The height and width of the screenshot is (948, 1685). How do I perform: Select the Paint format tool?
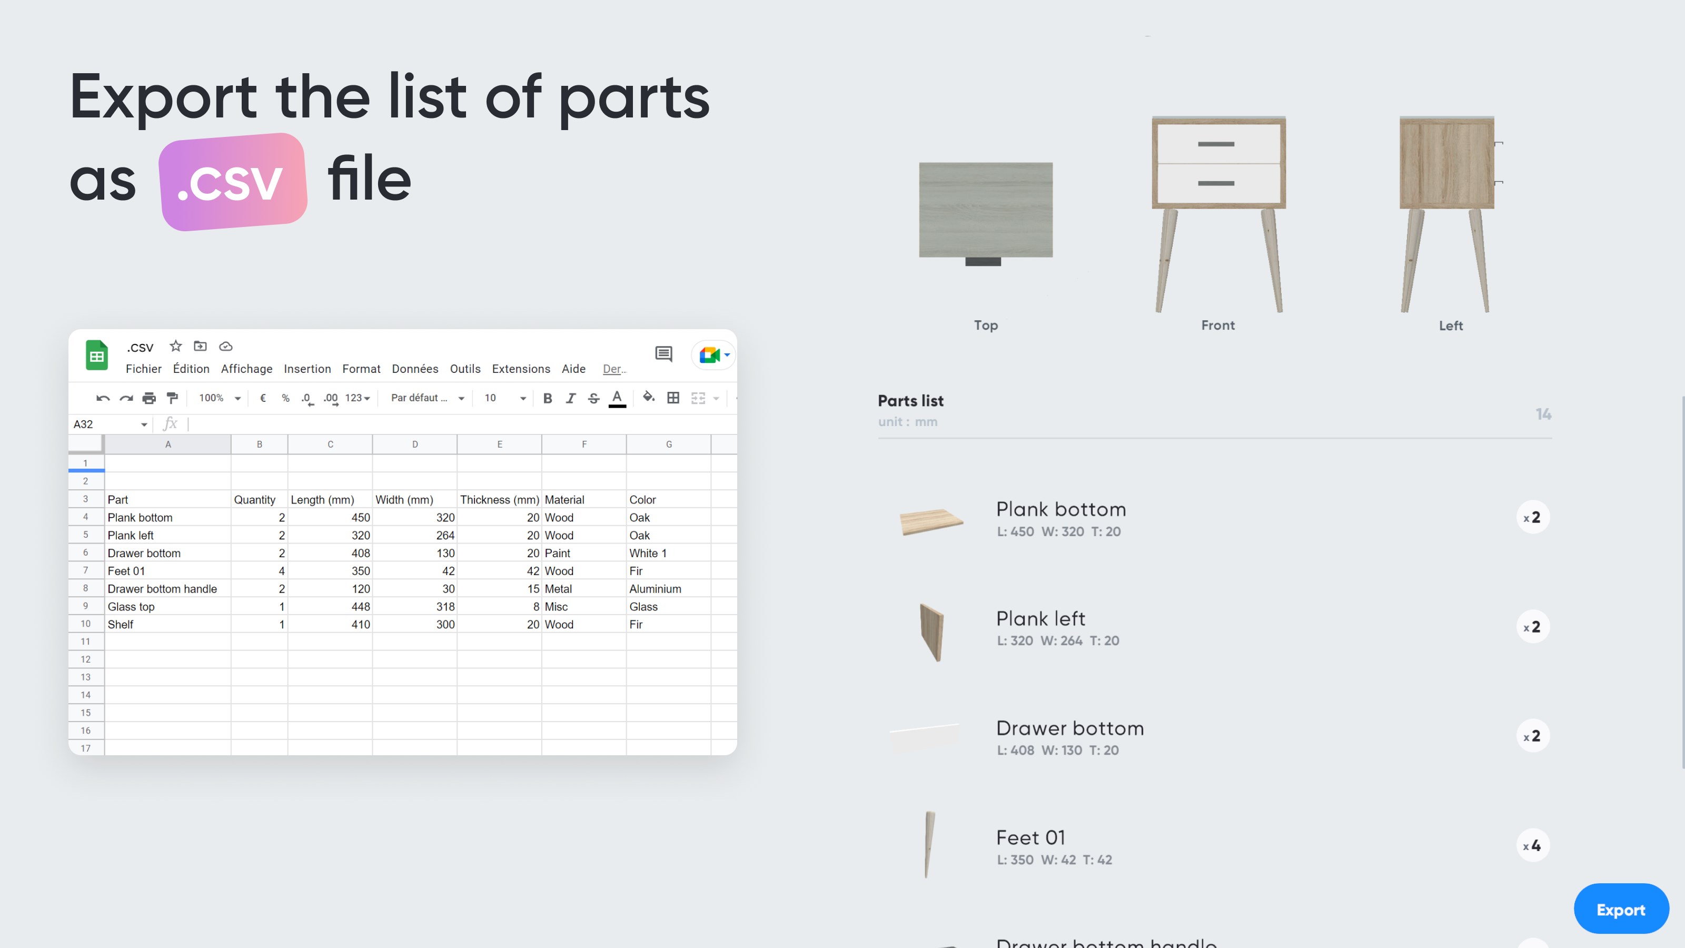171,398
